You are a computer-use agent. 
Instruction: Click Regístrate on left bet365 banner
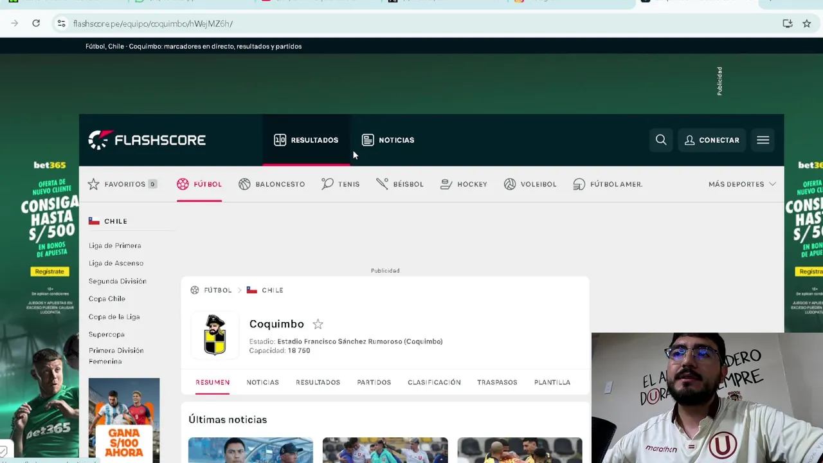(50, 271)
